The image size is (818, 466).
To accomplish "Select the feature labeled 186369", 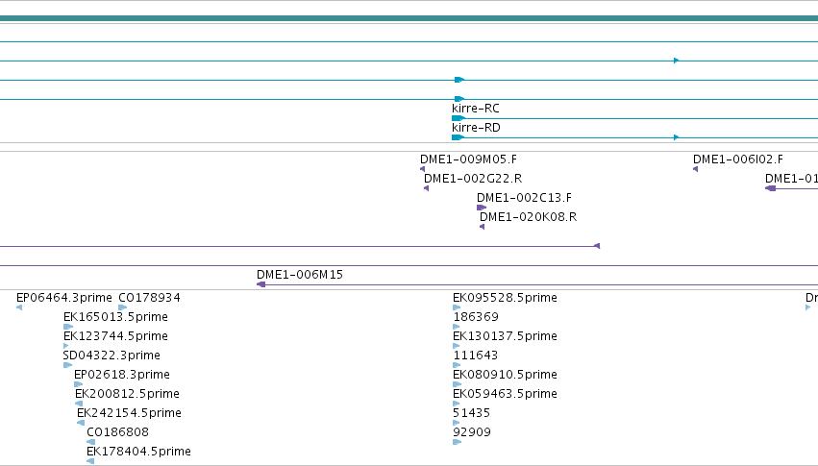I will click(x=476, y=317).
